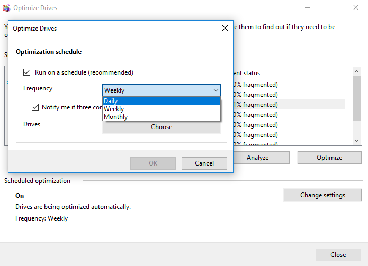Viewport: 368px width, 266px height.
Task: Toggle Run on a schedule checkbox
Action: [27, 72]
